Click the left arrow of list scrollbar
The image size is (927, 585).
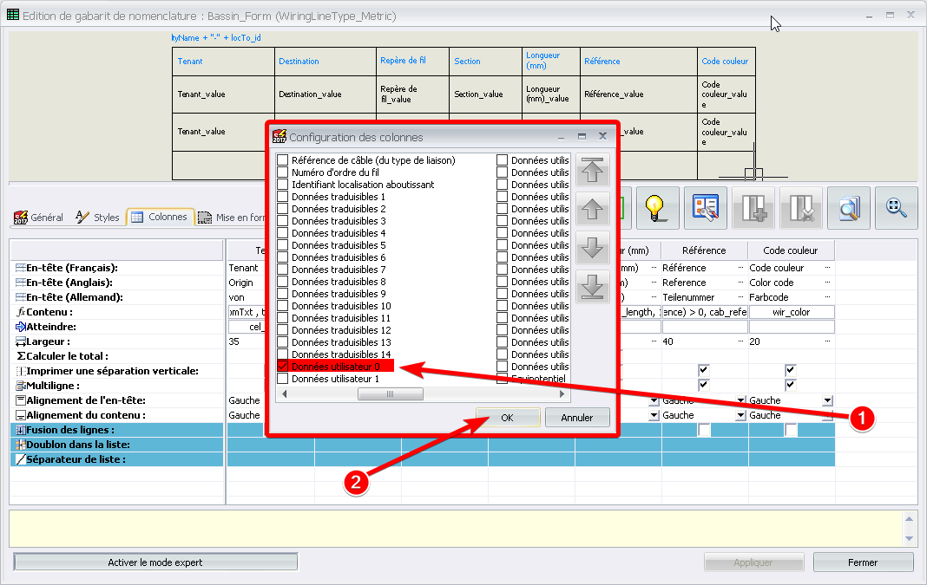click(285, 393)
